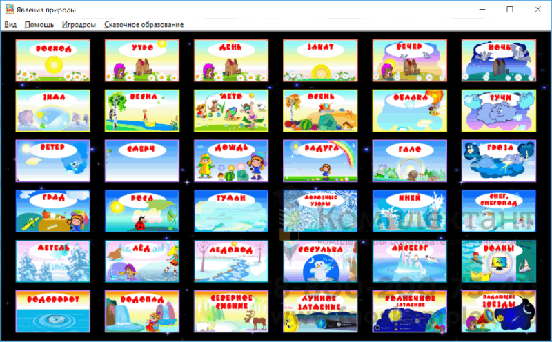Choose the Радуга card
552x342 pixels.
pyautogui.click(x=320, y=161)
